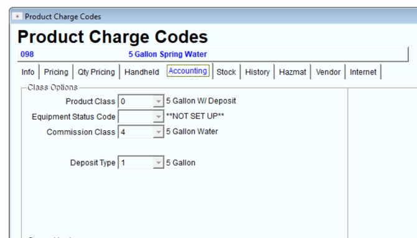Open the Qty Pricing tab

click(96, 72)
